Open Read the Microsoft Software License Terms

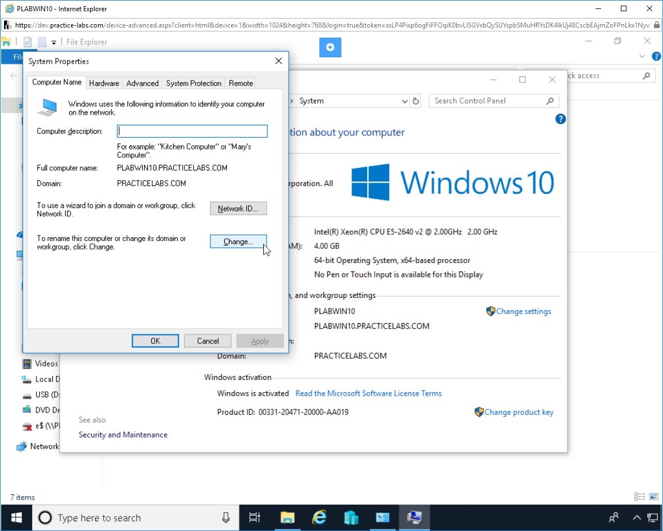pyautogui.click(x=368, y=393)
